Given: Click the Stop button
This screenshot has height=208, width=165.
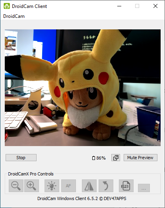Looking at the screenshot, I should click(x=21, y=158).
